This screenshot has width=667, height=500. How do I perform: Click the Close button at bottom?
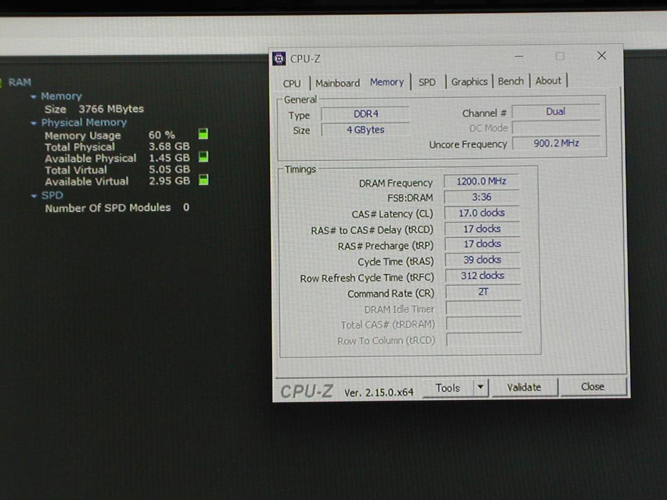click(592, 386)
